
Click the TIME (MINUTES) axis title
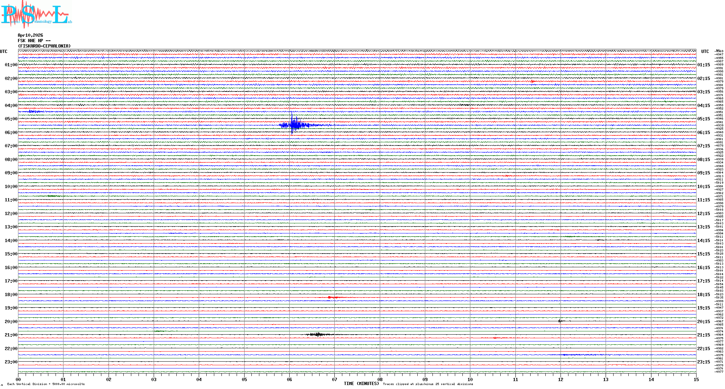[x=361, y=384]
